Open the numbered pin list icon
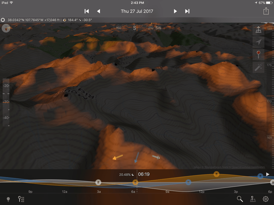Image resolution: width=274 pixels, height=205 pixels. 21,199
